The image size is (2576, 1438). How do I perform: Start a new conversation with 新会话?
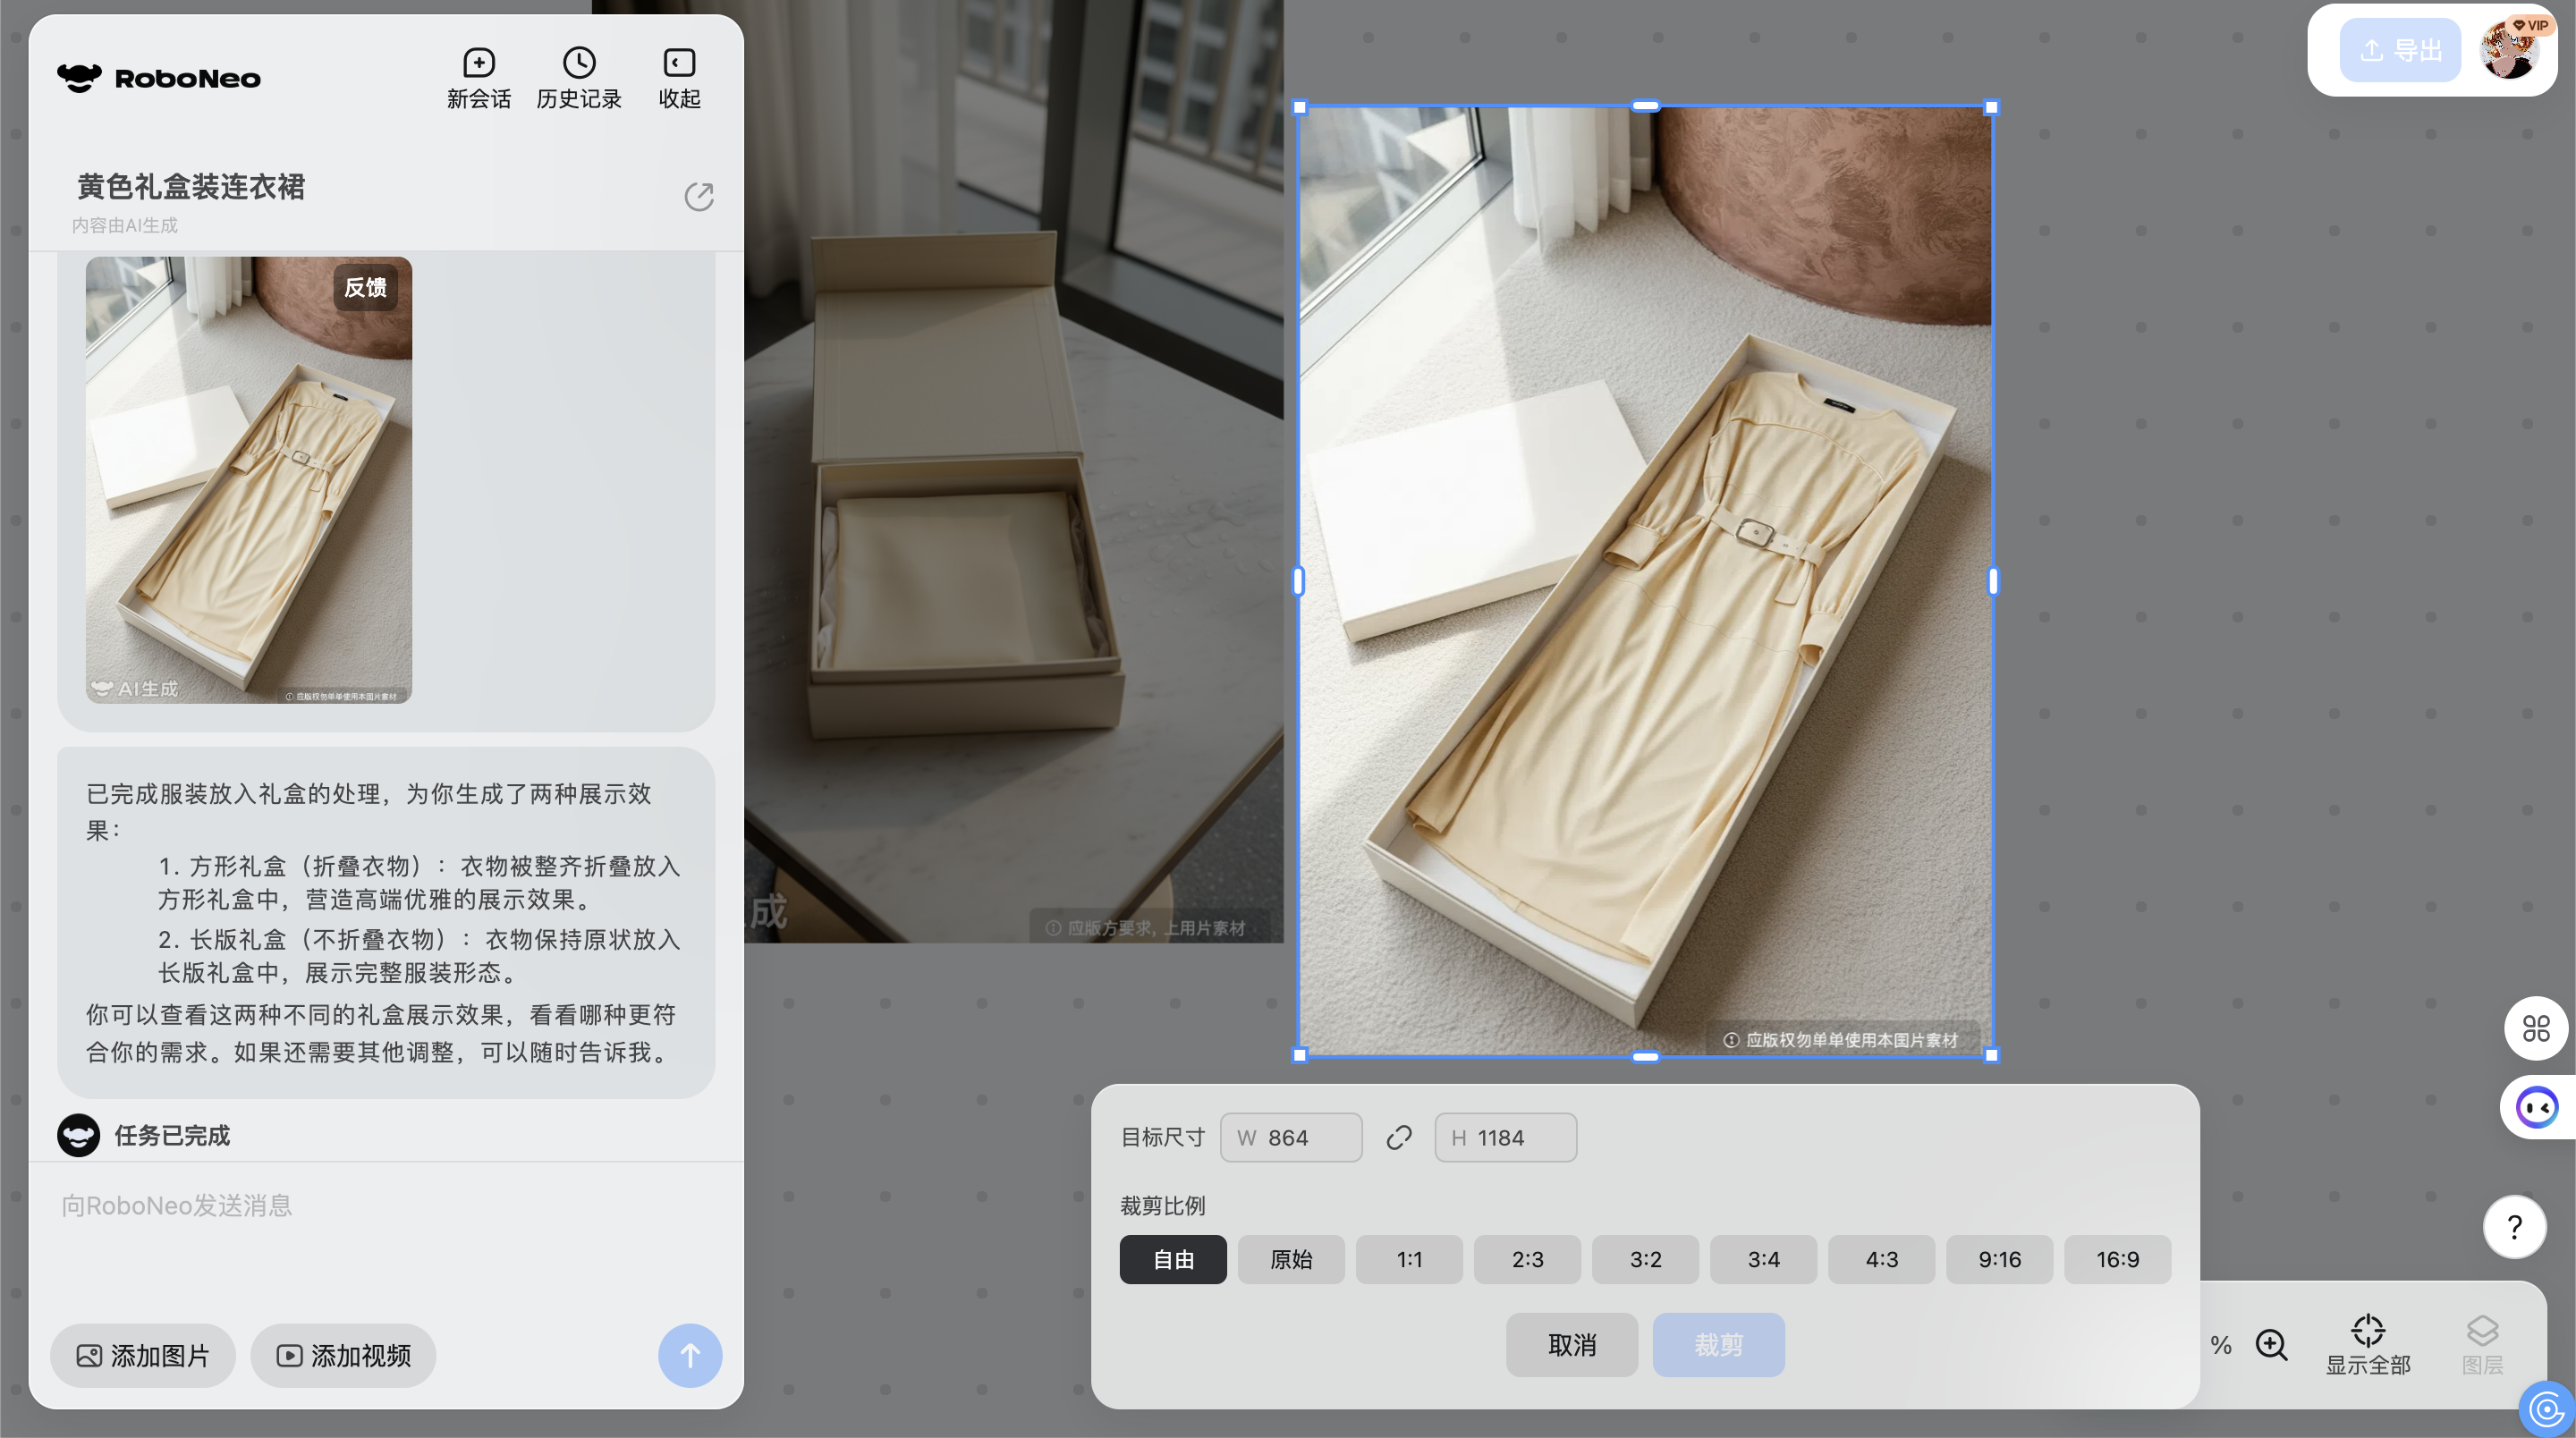[x=478, y=78]
